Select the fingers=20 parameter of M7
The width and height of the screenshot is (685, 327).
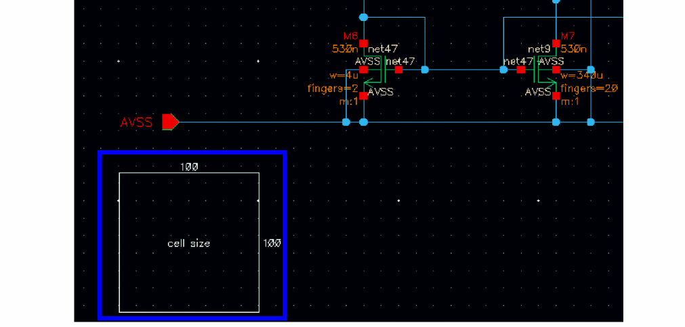pyautogui.click(x=589, y=89)
